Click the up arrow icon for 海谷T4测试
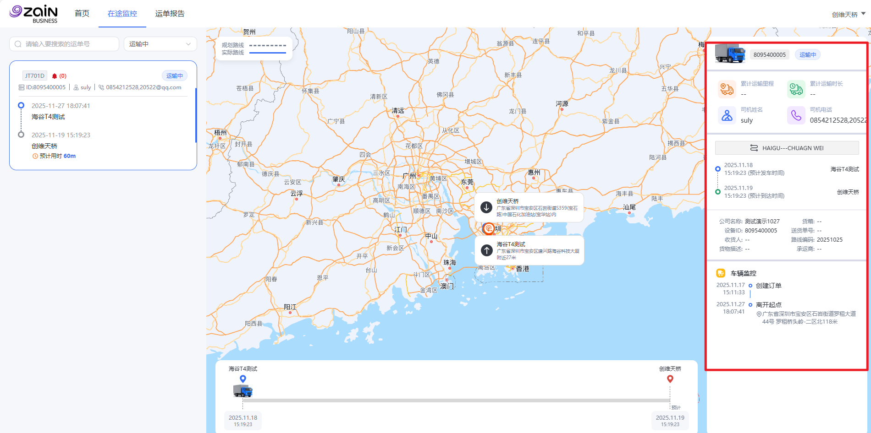871x433 pixels. [x=486, y=250]
